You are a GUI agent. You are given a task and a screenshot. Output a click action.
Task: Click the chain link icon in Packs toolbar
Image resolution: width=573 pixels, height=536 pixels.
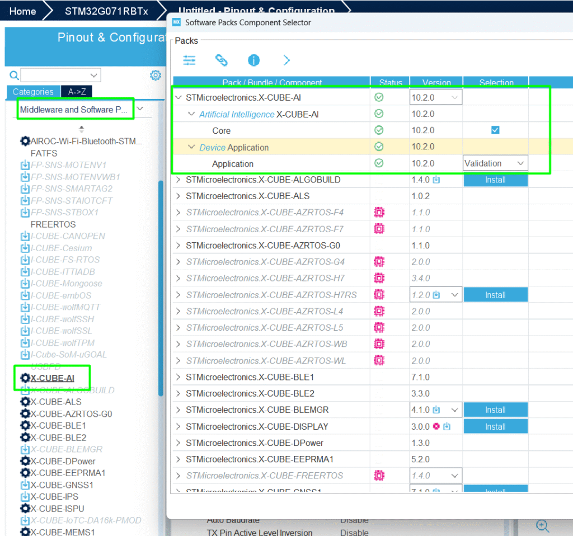click(x=222, y=60)
